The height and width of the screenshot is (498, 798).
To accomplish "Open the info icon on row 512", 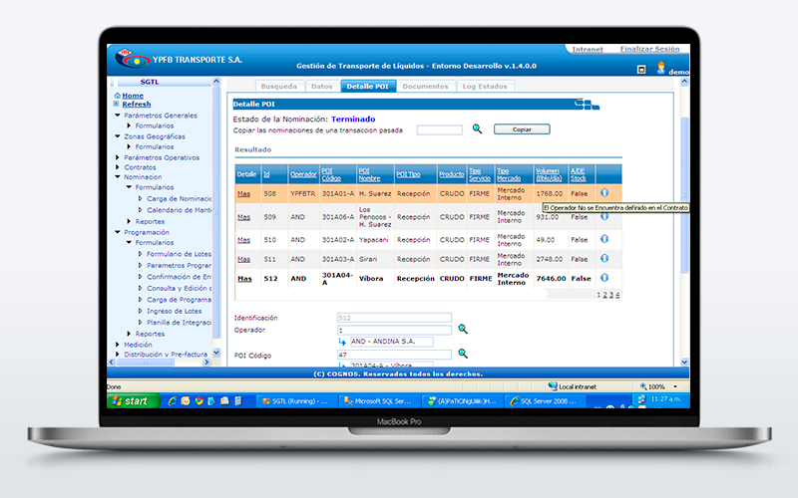I will click(x=604, y=278).
